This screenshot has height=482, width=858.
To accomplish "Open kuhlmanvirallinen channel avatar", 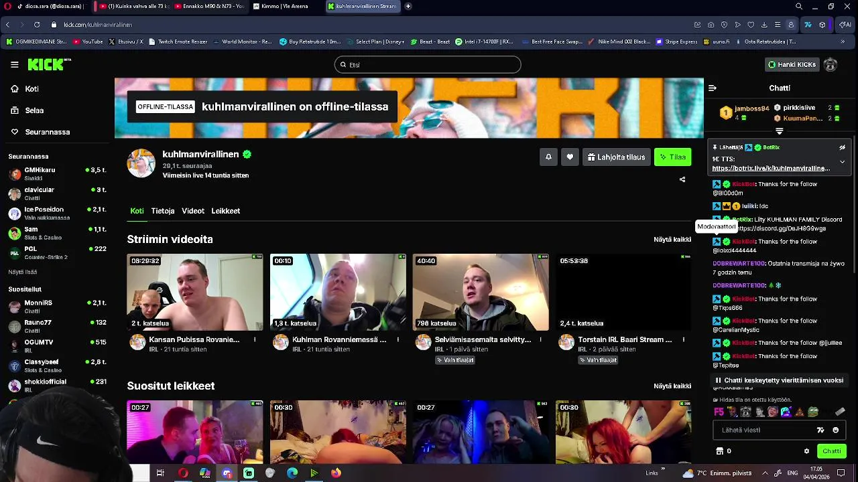I will coord(141,163).
